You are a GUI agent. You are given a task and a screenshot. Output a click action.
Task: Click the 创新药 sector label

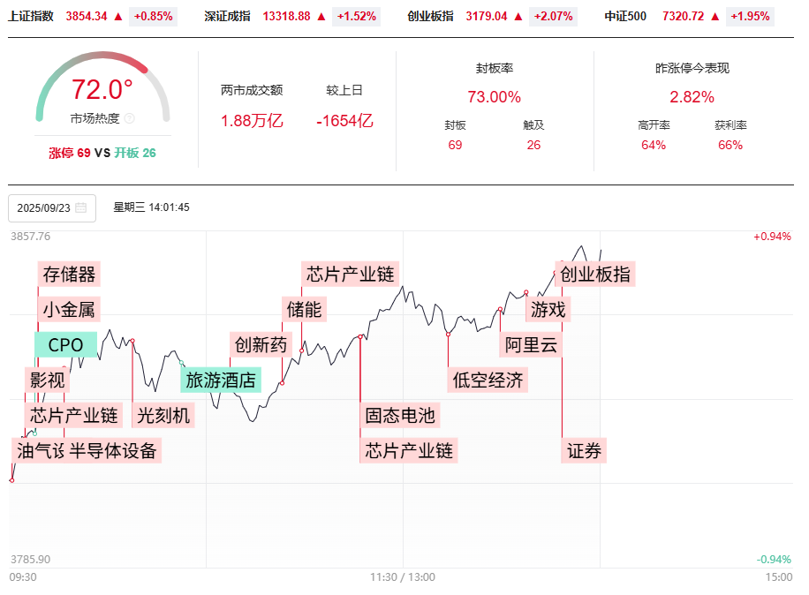260,345
